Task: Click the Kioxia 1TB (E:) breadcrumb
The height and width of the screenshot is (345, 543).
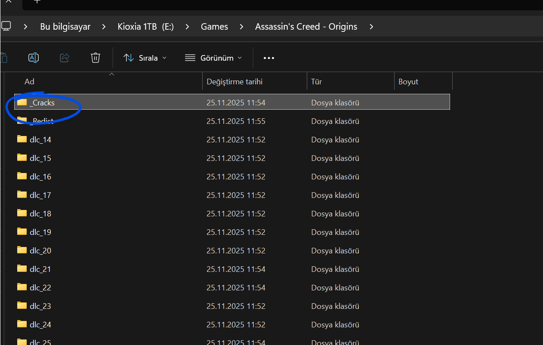Action: (145, 27)
